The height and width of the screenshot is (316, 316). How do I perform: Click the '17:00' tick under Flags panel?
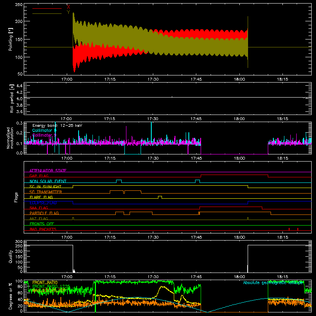coord(67,237)
